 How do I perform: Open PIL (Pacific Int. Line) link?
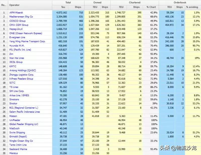(x=20, y=50)
